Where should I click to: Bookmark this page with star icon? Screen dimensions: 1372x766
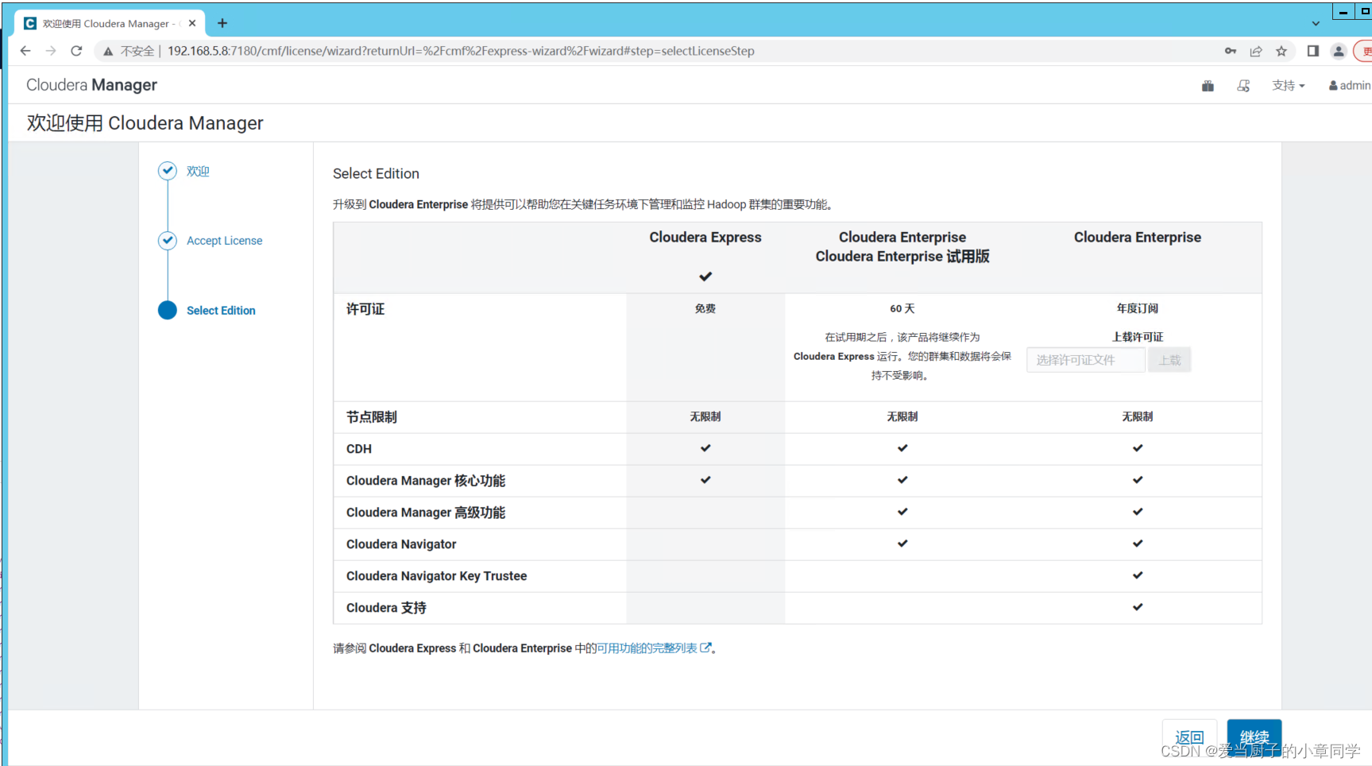pyautogui.click(x=1281, y=51)
